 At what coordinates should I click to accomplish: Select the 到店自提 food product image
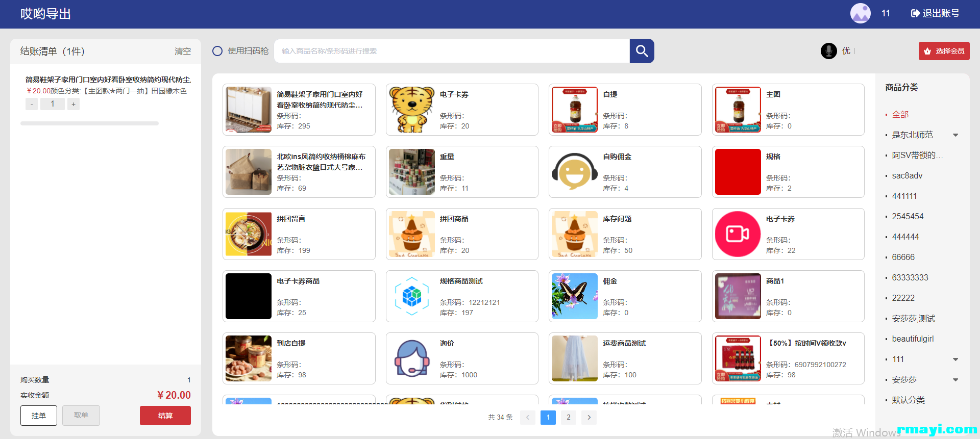click(x=249, y=358)
